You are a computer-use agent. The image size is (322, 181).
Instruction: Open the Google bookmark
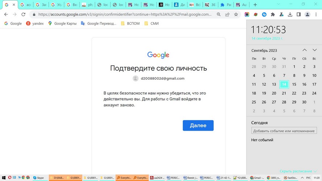[x=13, y=24]
